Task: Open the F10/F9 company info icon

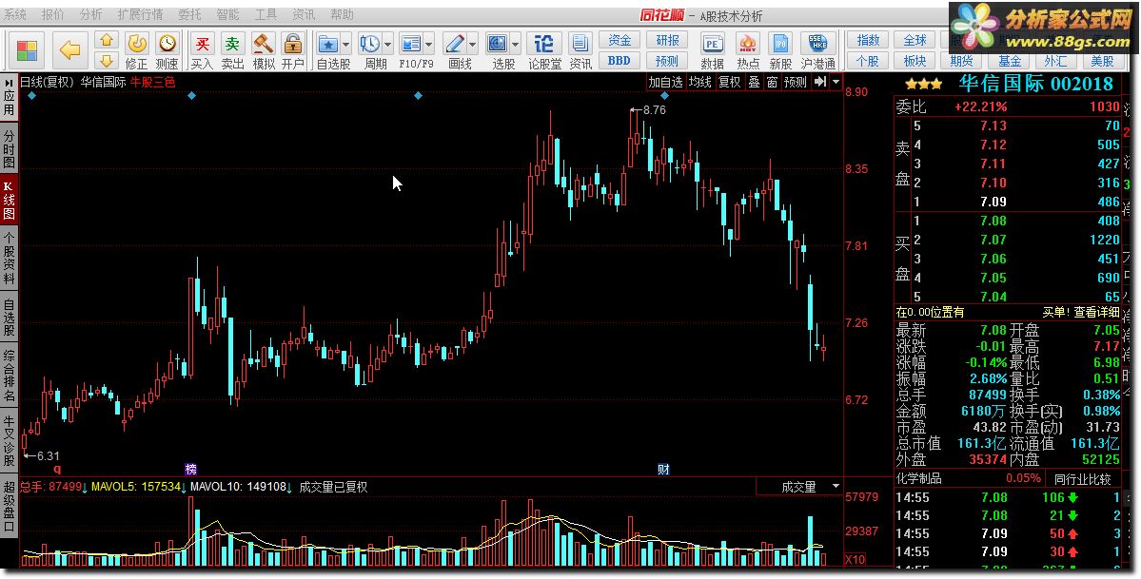Action: click(410, 44)
